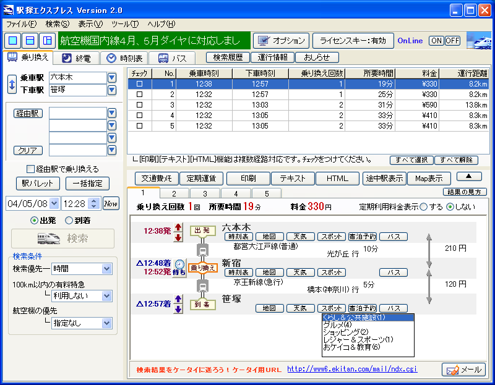
Task: Click the すべて選択 button
Action: click(411, 160)
